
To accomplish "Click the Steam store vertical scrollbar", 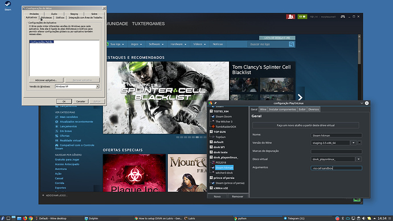I will pos(359,51).
